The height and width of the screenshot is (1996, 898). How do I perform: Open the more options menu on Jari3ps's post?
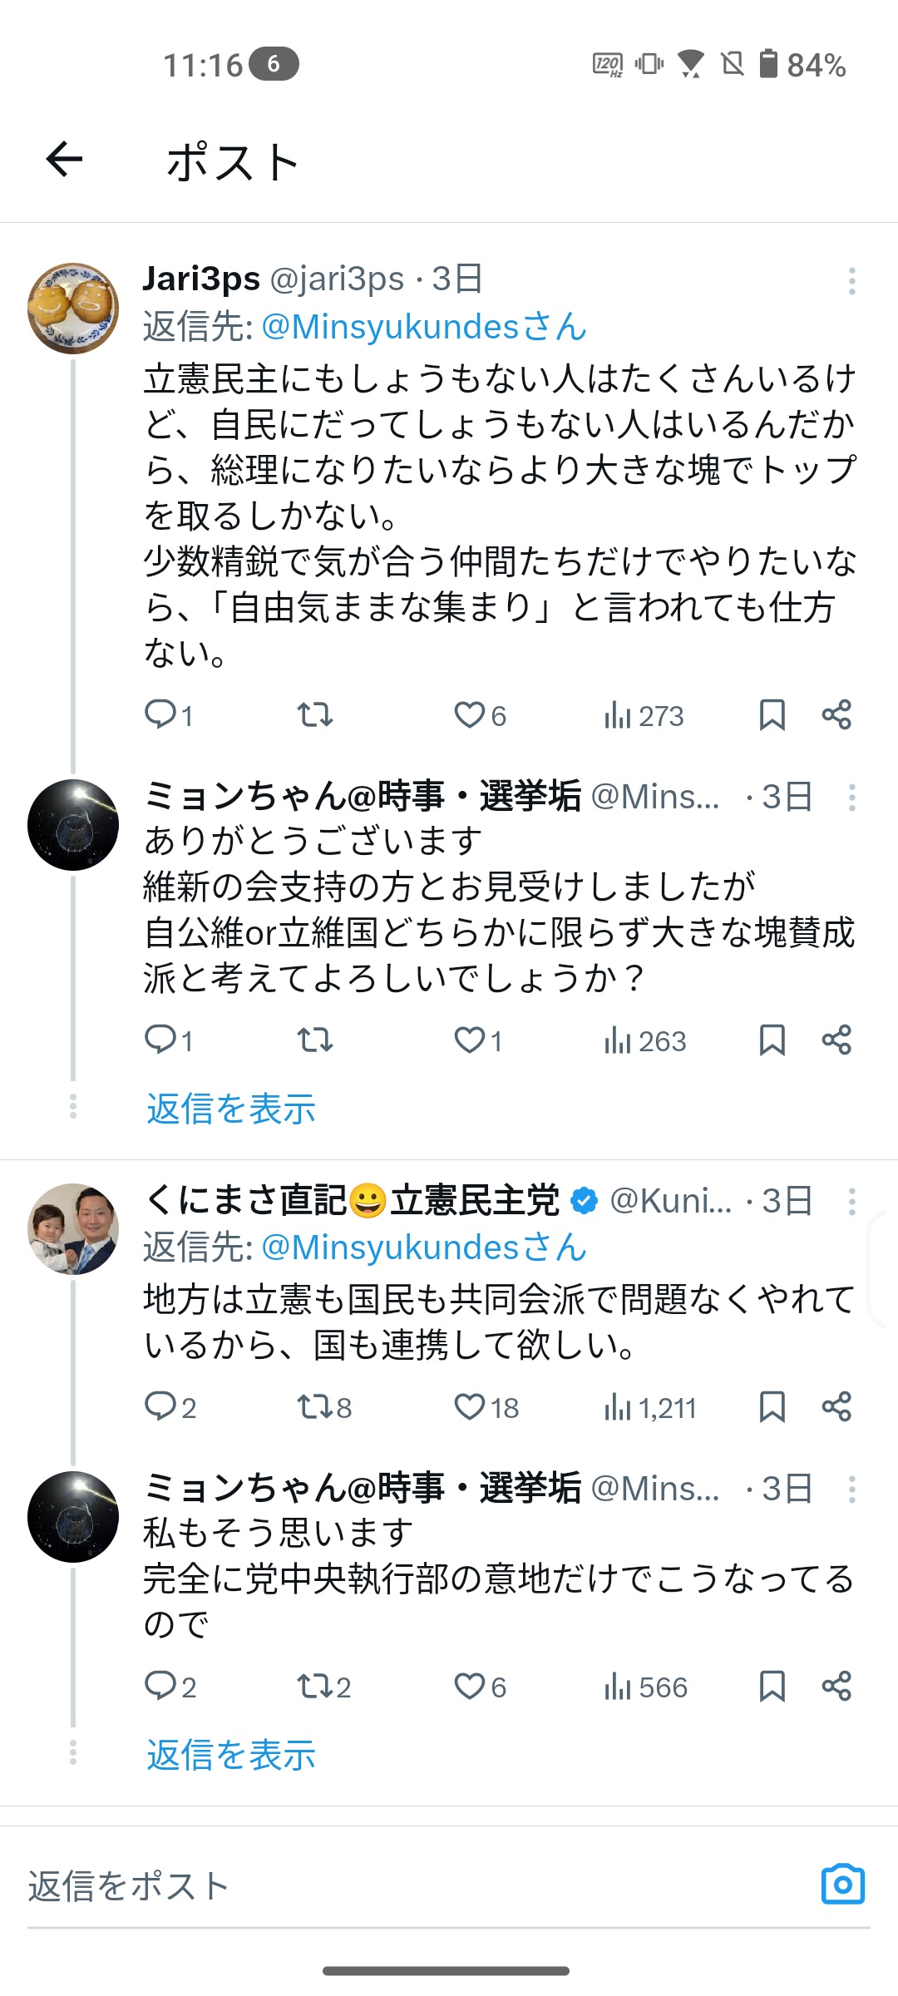[852, 281]
